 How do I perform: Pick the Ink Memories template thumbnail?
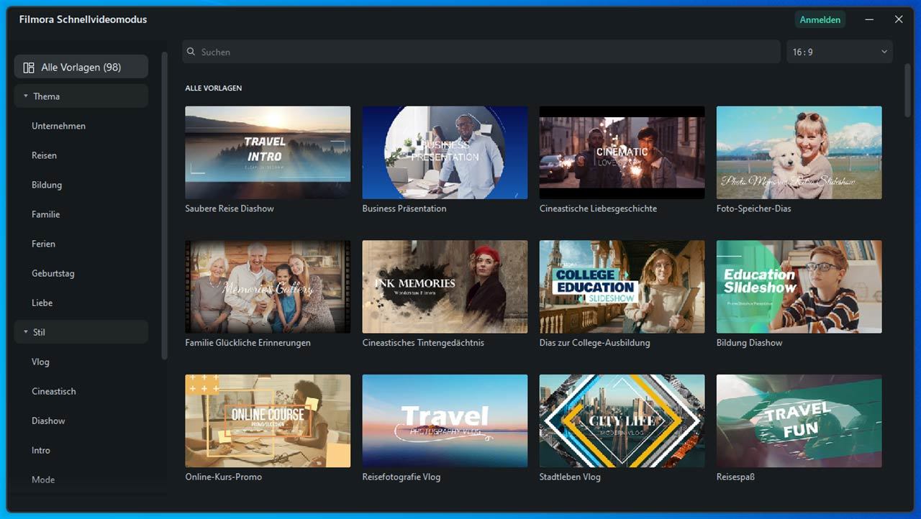point(445,287)
